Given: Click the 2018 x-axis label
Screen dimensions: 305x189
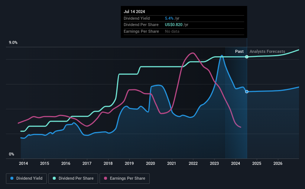Looking at the screenshot, I should [108, 163].
